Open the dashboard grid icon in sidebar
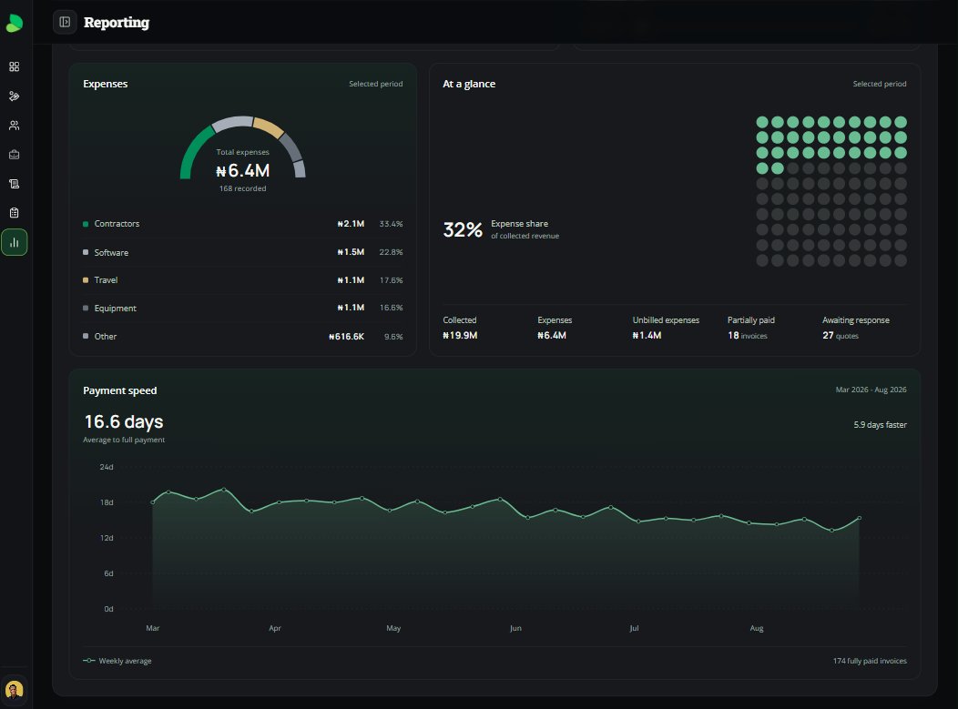Image resolution: width=958 pixels, height=709 pixels. point(14,66)
